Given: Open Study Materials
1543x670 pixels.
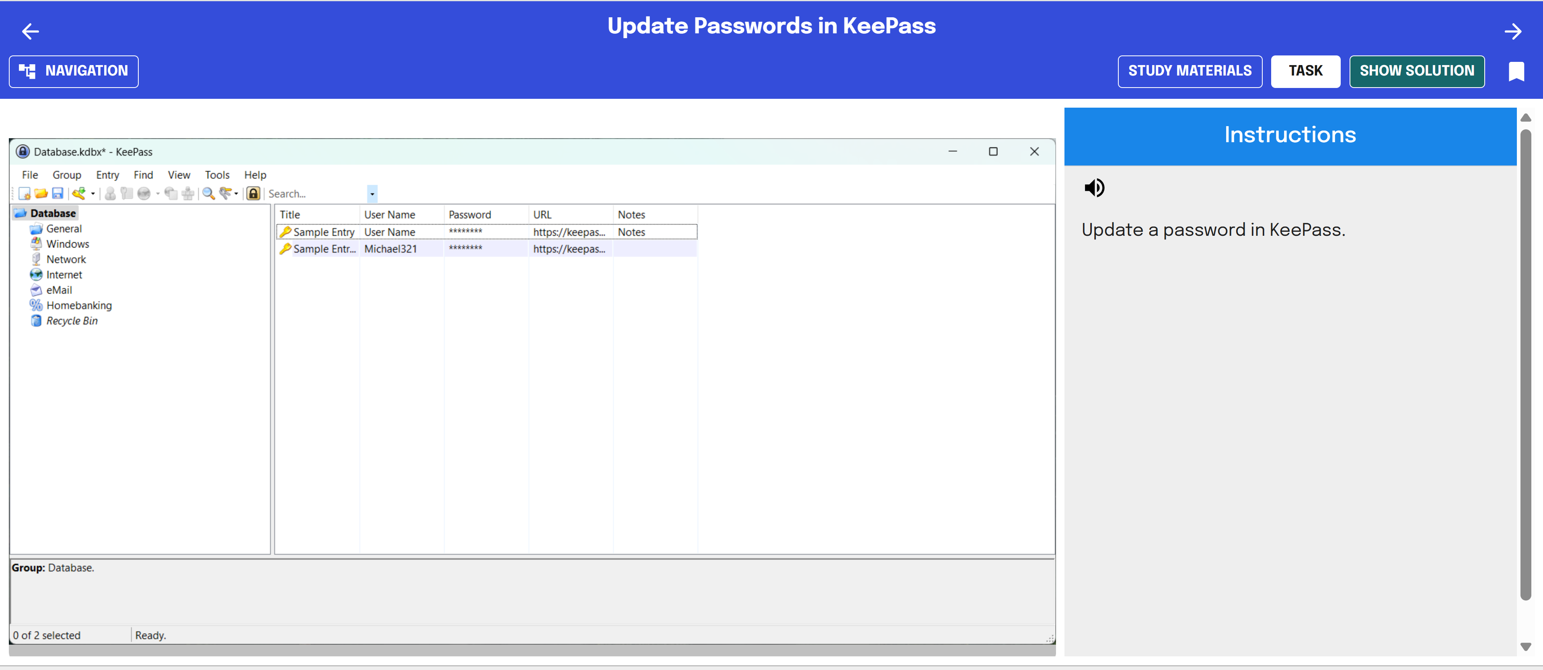Looking at the screenshot, I should tap(1190, 71).
